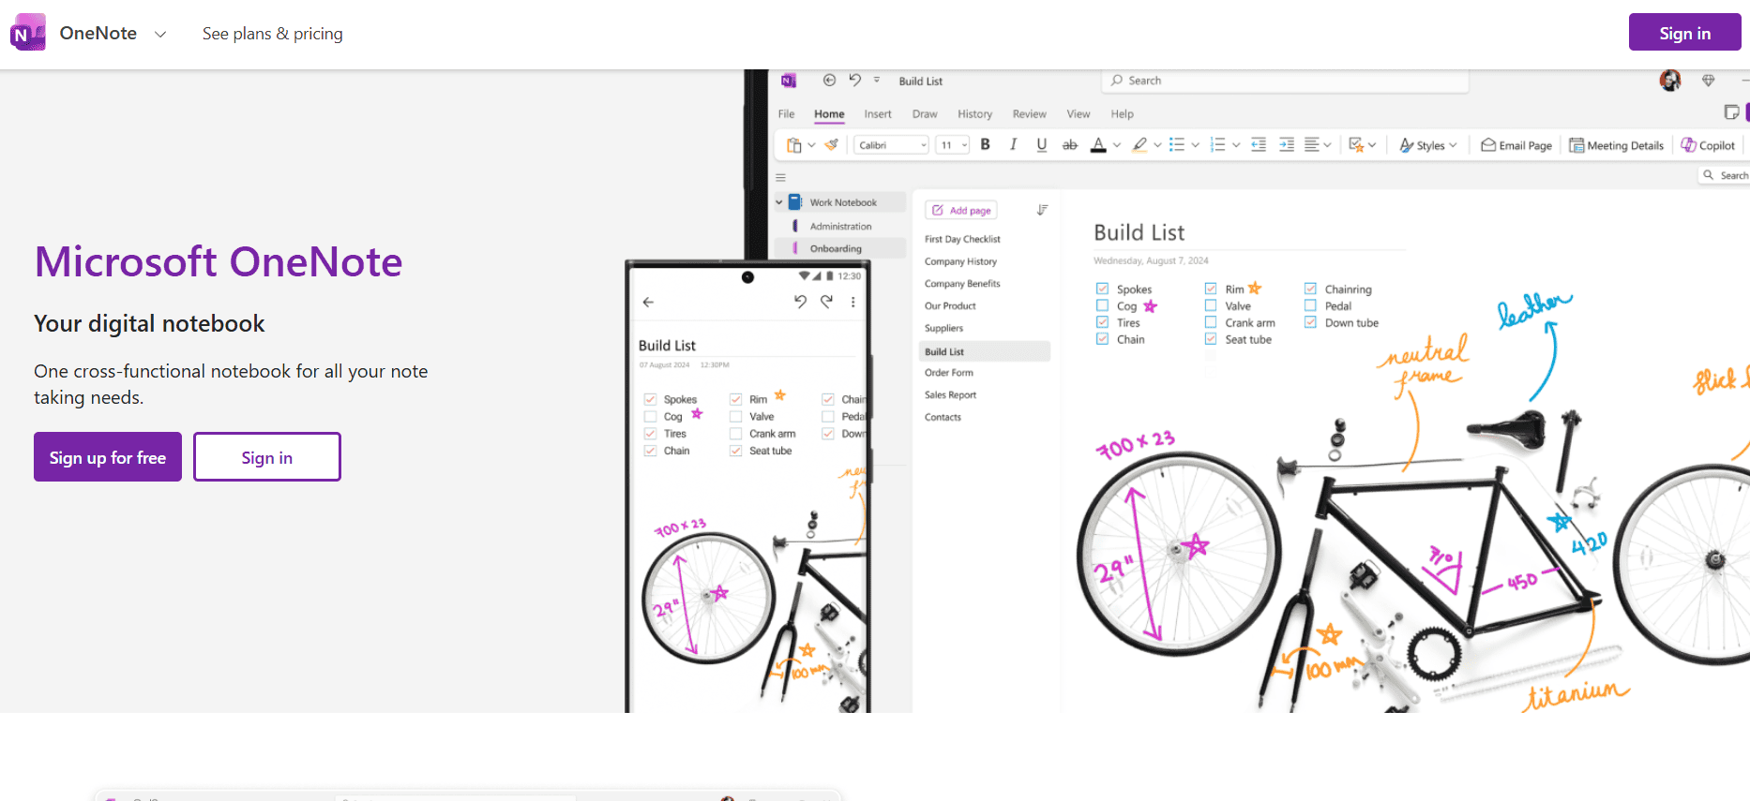Switch to the History tab
Image resolution: width=1750 pixels, height=801 pixels.
pyautogui.click(x=974, y=114)
